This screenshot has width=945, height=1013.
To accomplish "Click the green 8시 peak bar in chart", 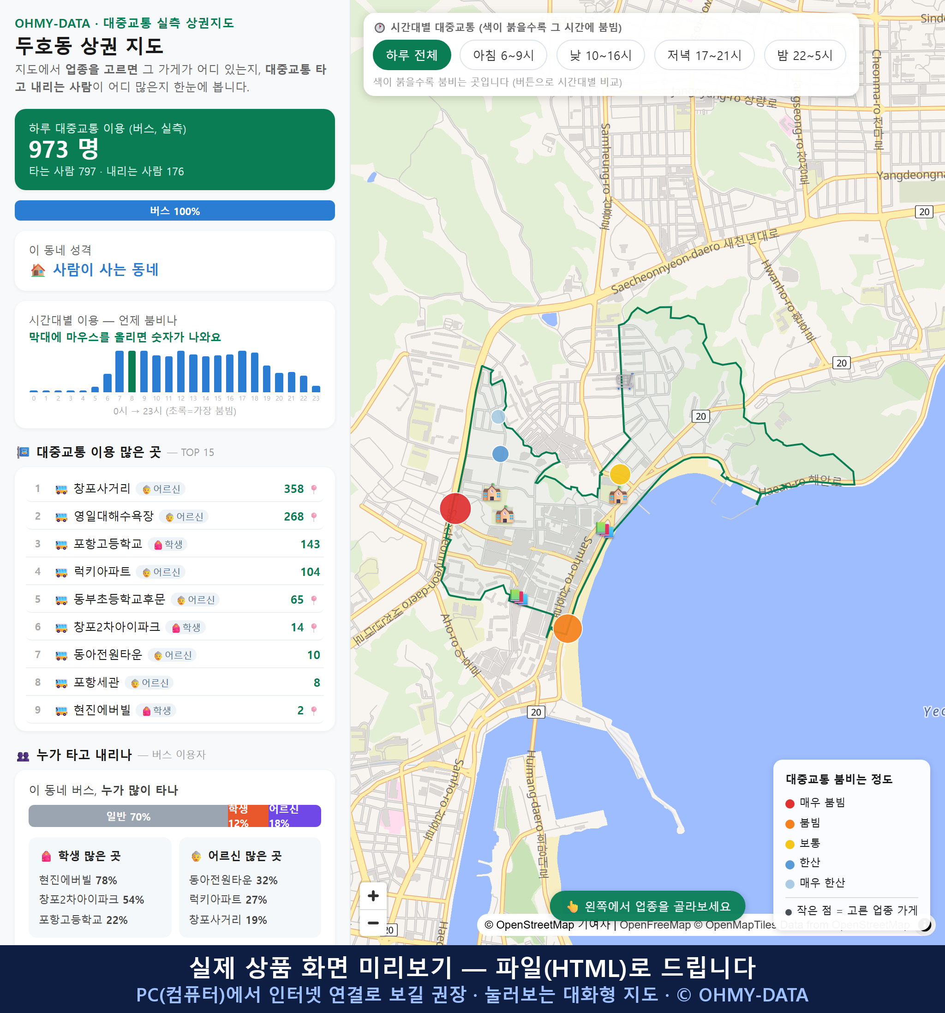I will [132, 371].
